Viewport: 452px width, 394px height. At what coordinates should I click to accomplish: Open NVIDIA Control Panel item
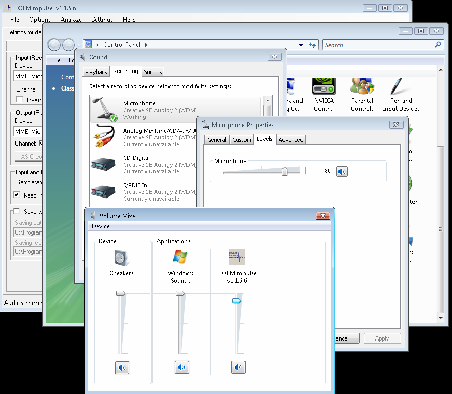coord(324,95)
